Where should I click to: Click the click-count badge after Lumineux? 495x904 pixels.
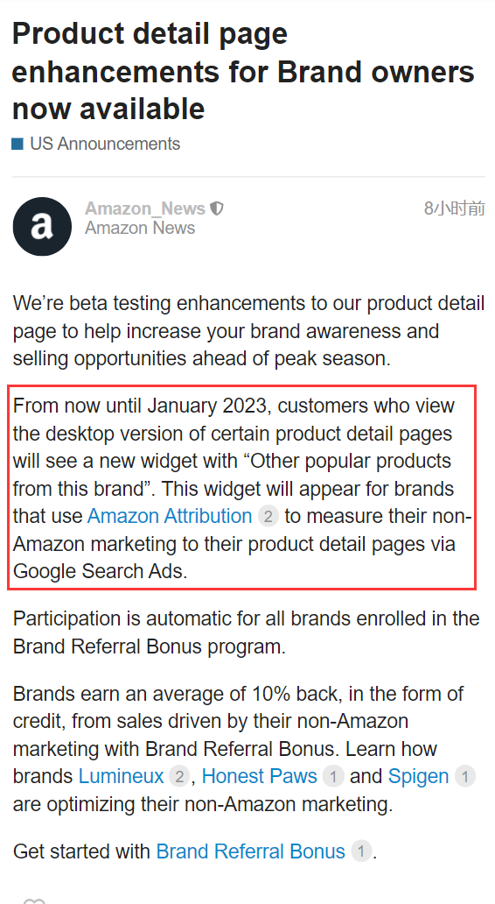point(179,777)
